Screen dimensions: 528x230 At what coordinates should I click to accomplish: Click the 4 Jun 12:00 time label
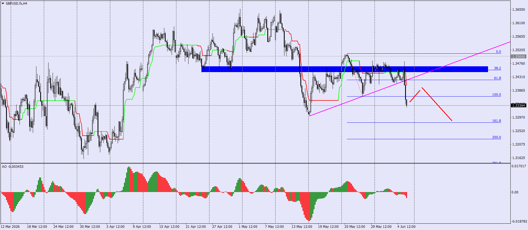pyautogui.click(x=406, y=227)
